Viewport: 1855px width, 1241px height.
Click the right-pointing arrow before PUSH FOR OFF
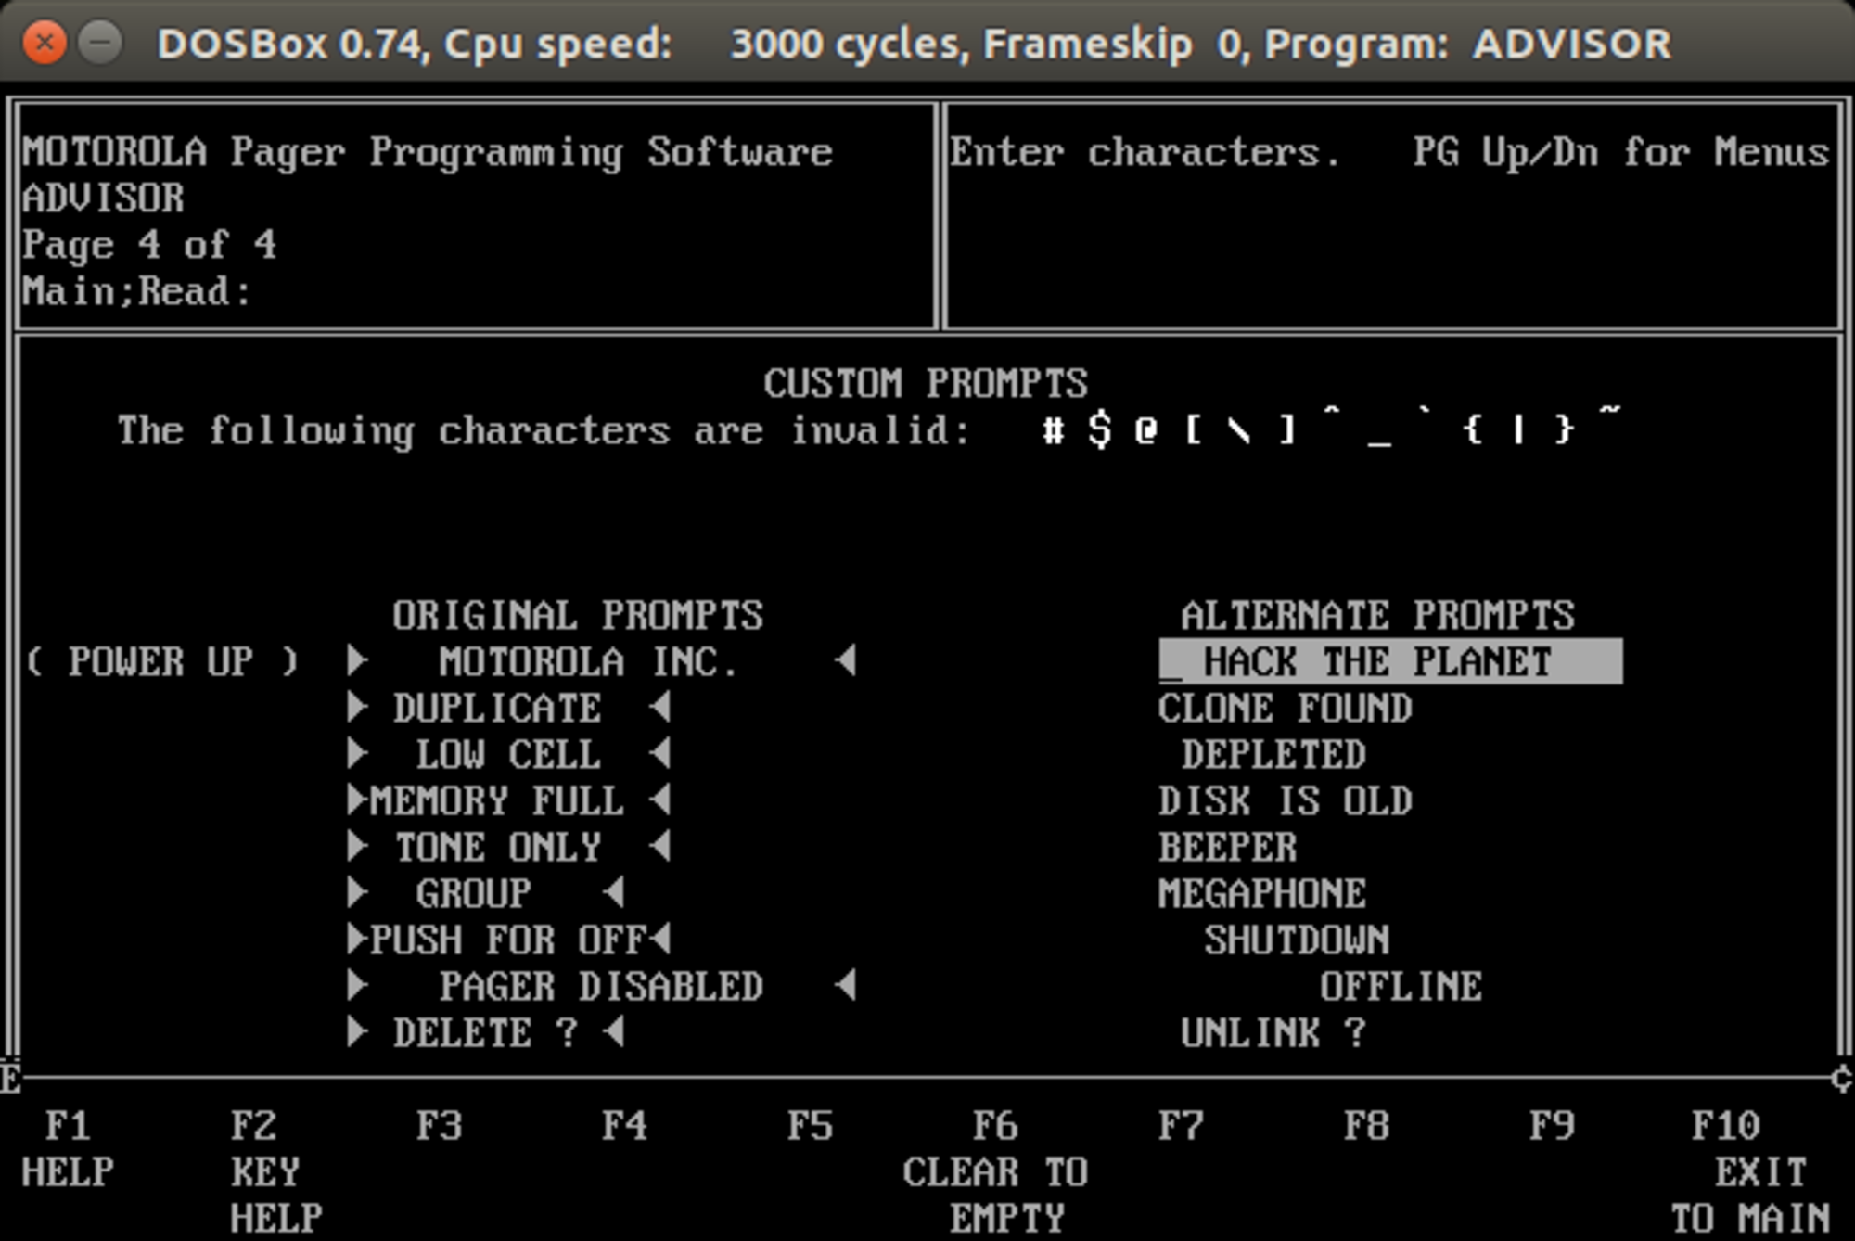[357, 940]
